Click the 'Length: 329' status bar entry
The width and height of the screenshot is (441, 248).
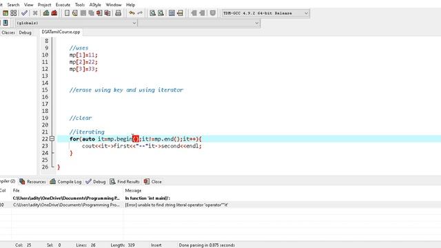(x=123, y=245)
